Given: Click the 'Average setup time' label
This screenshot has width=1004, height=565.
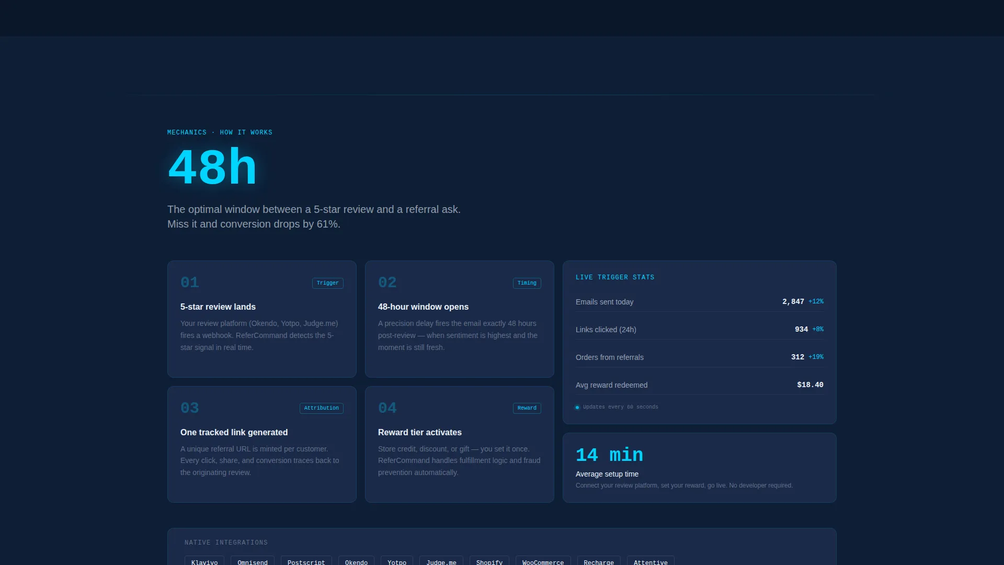Looking at the screenshot, I should click(x=607, y=474).
